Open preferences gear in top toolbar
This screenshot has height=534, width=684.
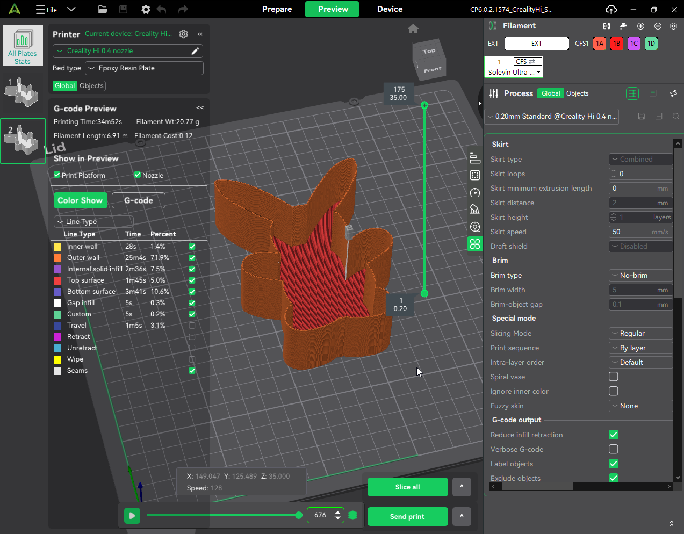(x=146, y=9)
